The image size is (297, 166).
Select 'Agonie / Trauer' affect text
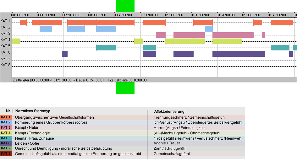167,143
